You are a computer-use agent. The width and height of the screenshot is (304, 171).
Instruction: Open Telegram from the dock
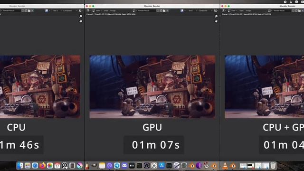[x=117, y=166]
